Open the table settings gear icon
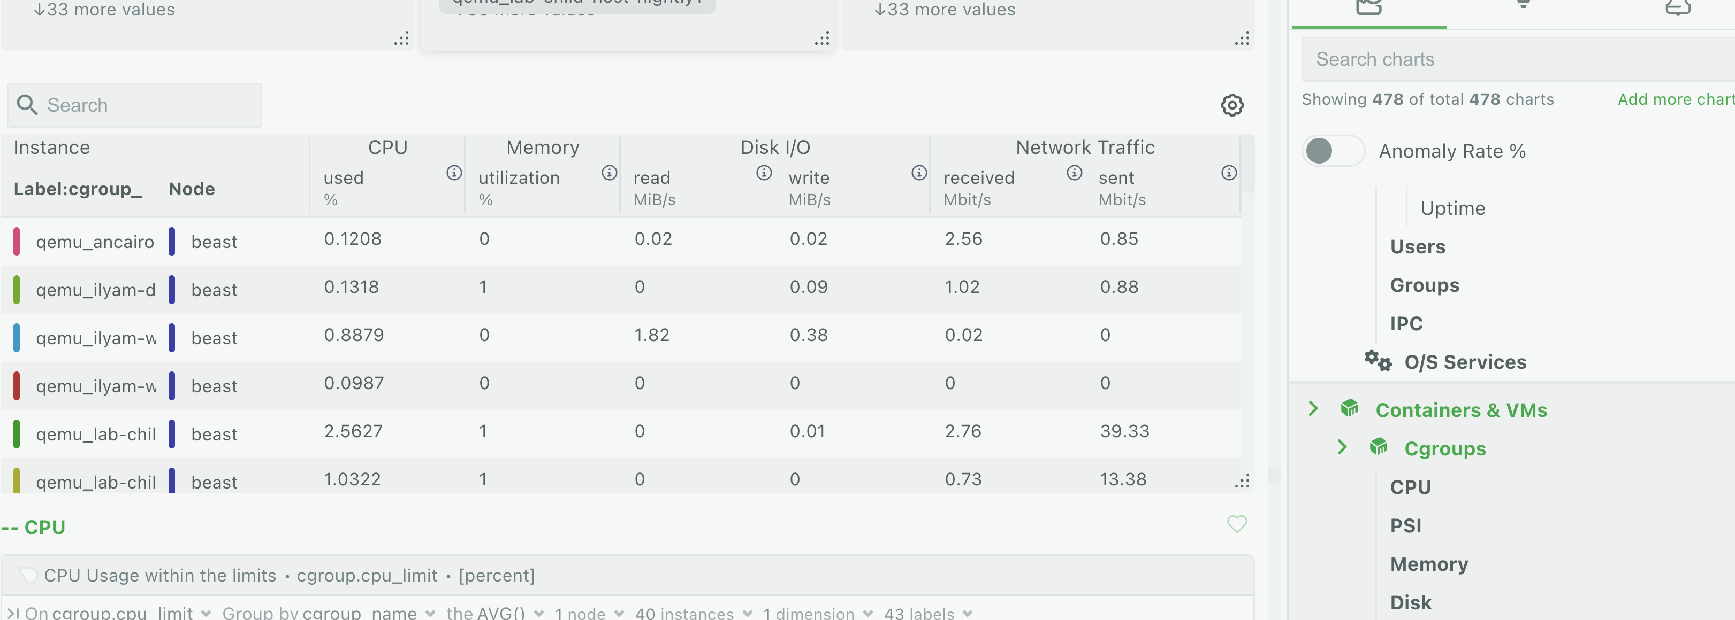Viewport: 1735px width, 620px height. tap(1232, 105)
